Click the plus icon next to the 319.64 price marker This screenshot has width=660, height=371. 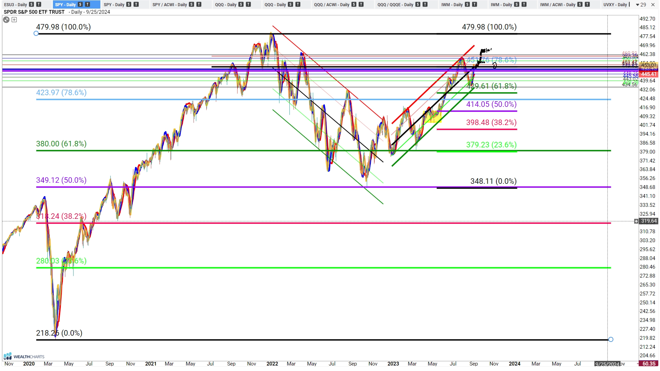[x=636, y=221]
